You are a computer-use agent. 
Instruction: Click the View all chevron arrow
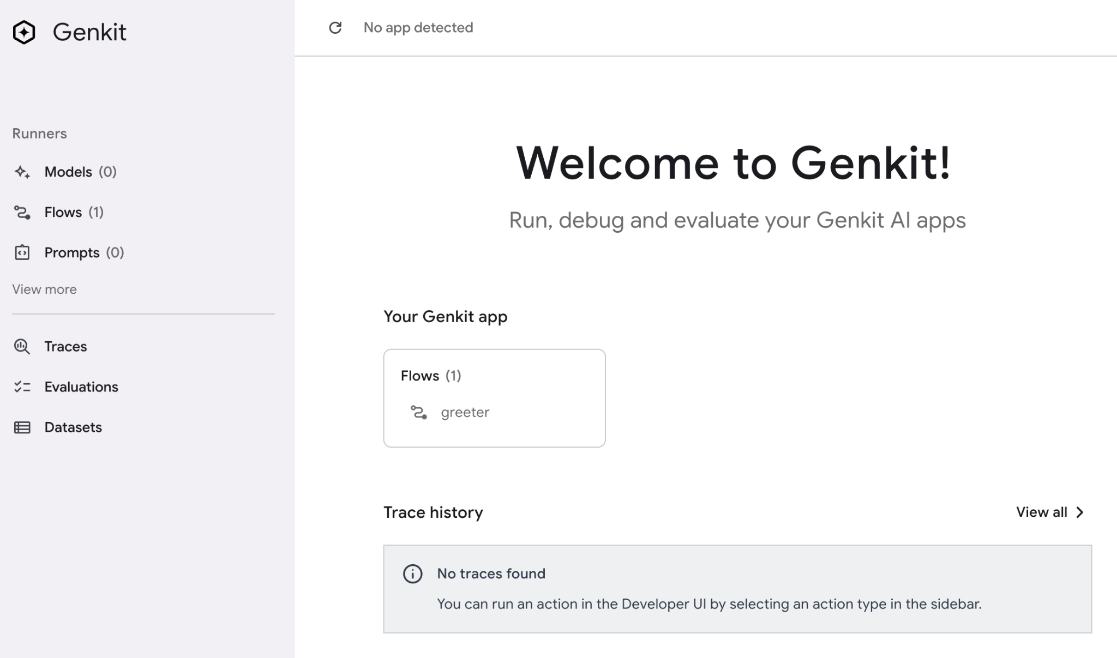coord(1080,512)
